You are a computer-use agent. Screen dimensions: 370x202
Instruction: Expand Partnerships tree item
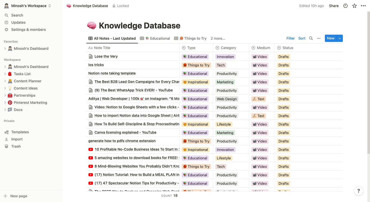coord(5,95)
